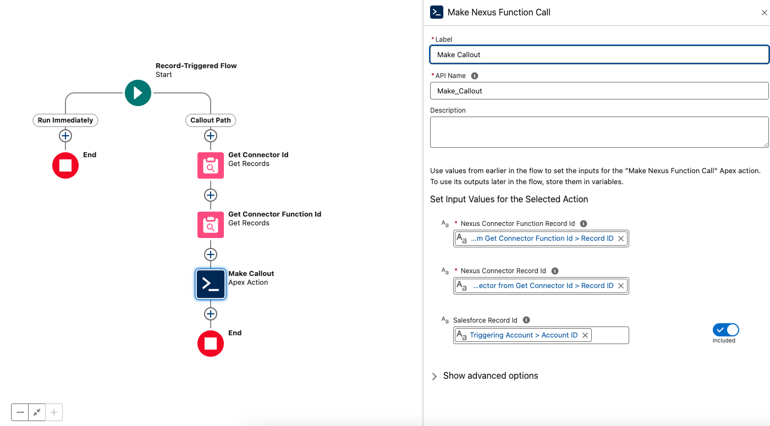
Task: Show info for Nexus Connector Function Record Id
Action: click(584, 224)
